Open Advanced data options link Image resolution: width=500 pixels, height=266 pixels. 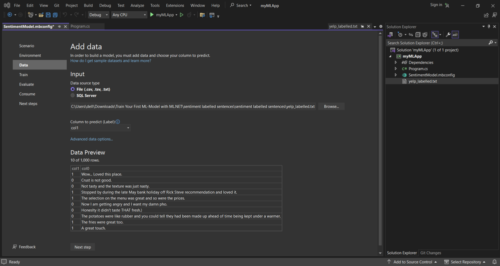coord(92,139)
